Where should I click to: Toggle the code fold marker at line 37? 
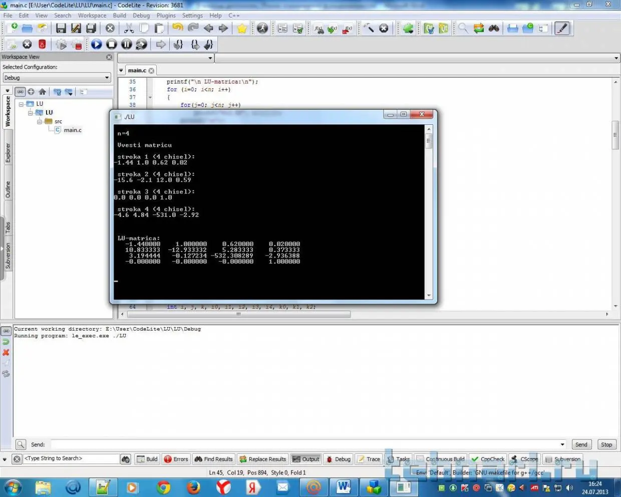click(x=150, y=98)
